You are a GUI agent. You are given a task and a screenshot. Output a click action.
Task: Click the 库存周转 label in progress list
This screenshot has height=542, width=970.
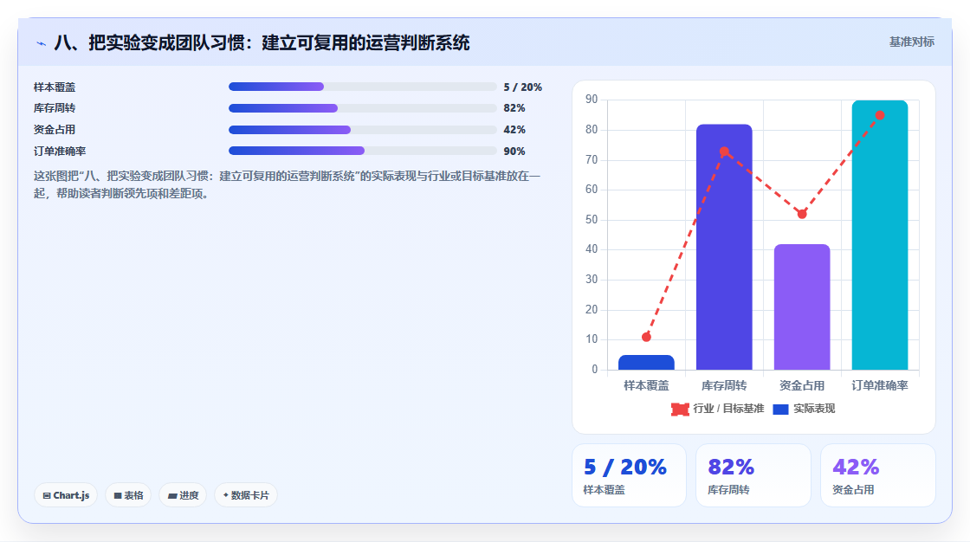(55, 108)
